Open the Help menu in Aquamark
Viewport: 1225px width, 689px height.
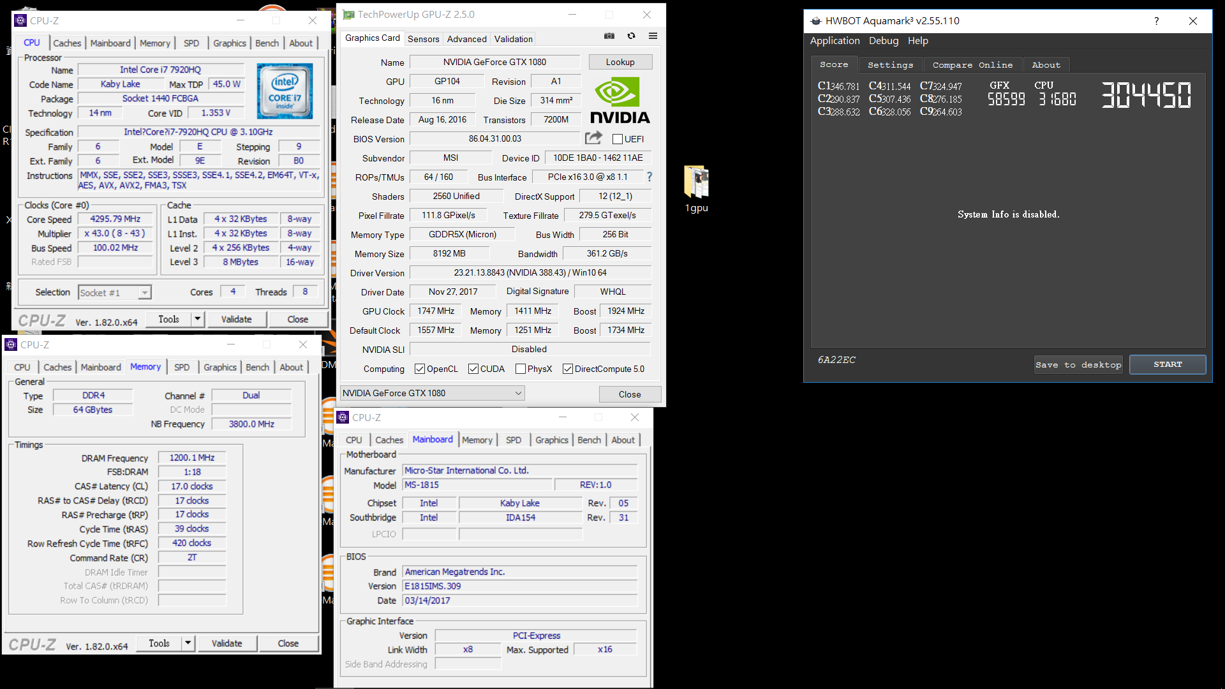[x=917, y=41]
